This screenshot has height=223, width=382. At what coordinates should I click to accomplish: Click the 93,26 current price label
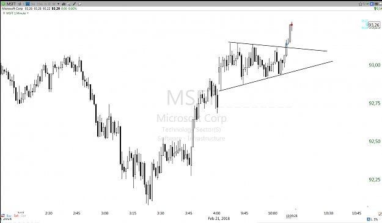pyautogui.click(x=374, y=25)
